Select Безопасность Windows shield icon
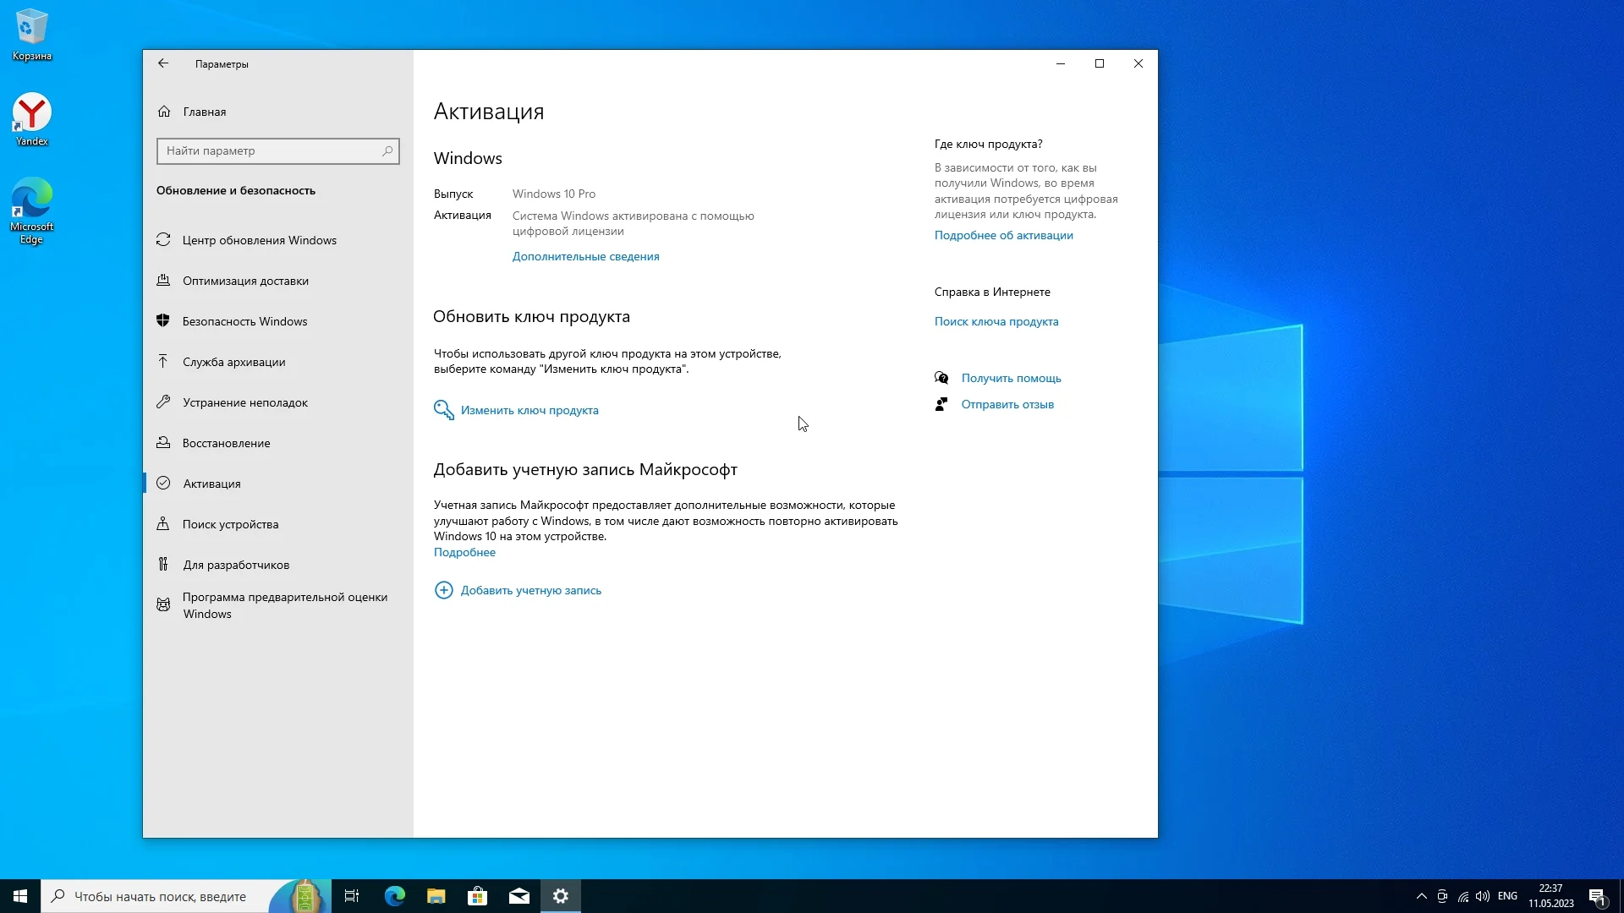Viewport: 1624px width, 913px height. 164,321
